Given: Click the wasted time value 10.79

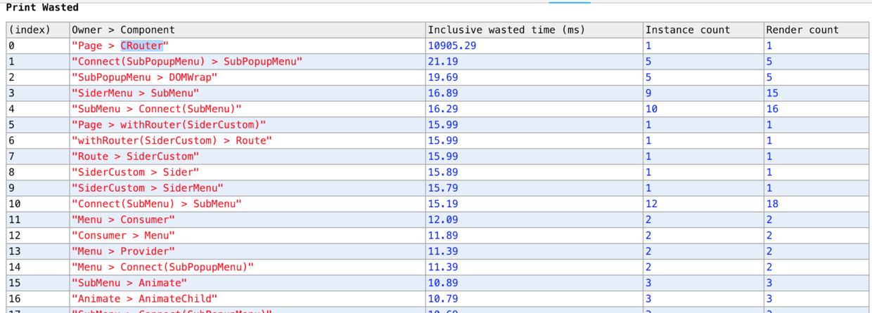Looking at the screenshot, I should click(x=443, y=298).
